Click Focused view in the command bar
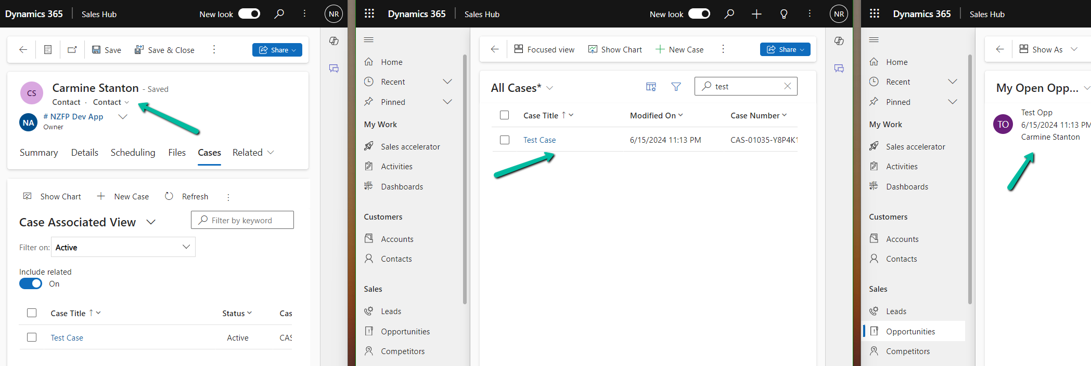 544,49
